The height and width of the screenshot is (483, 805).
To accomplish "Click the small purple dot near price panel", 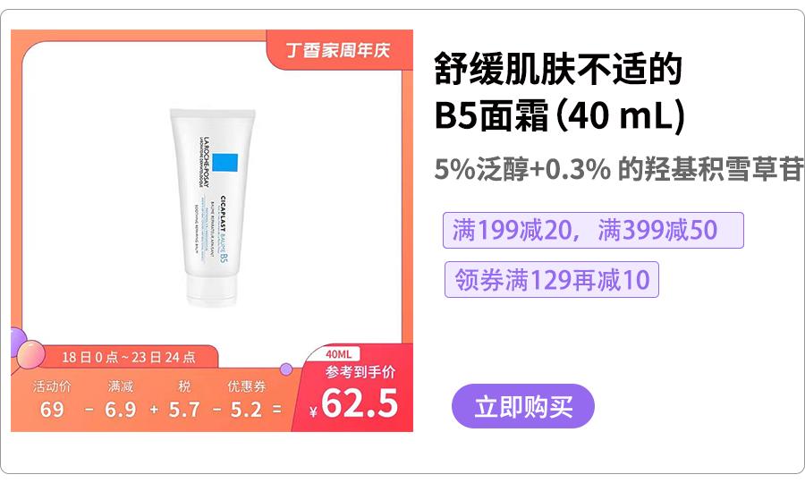I will (x=286, y=369).
